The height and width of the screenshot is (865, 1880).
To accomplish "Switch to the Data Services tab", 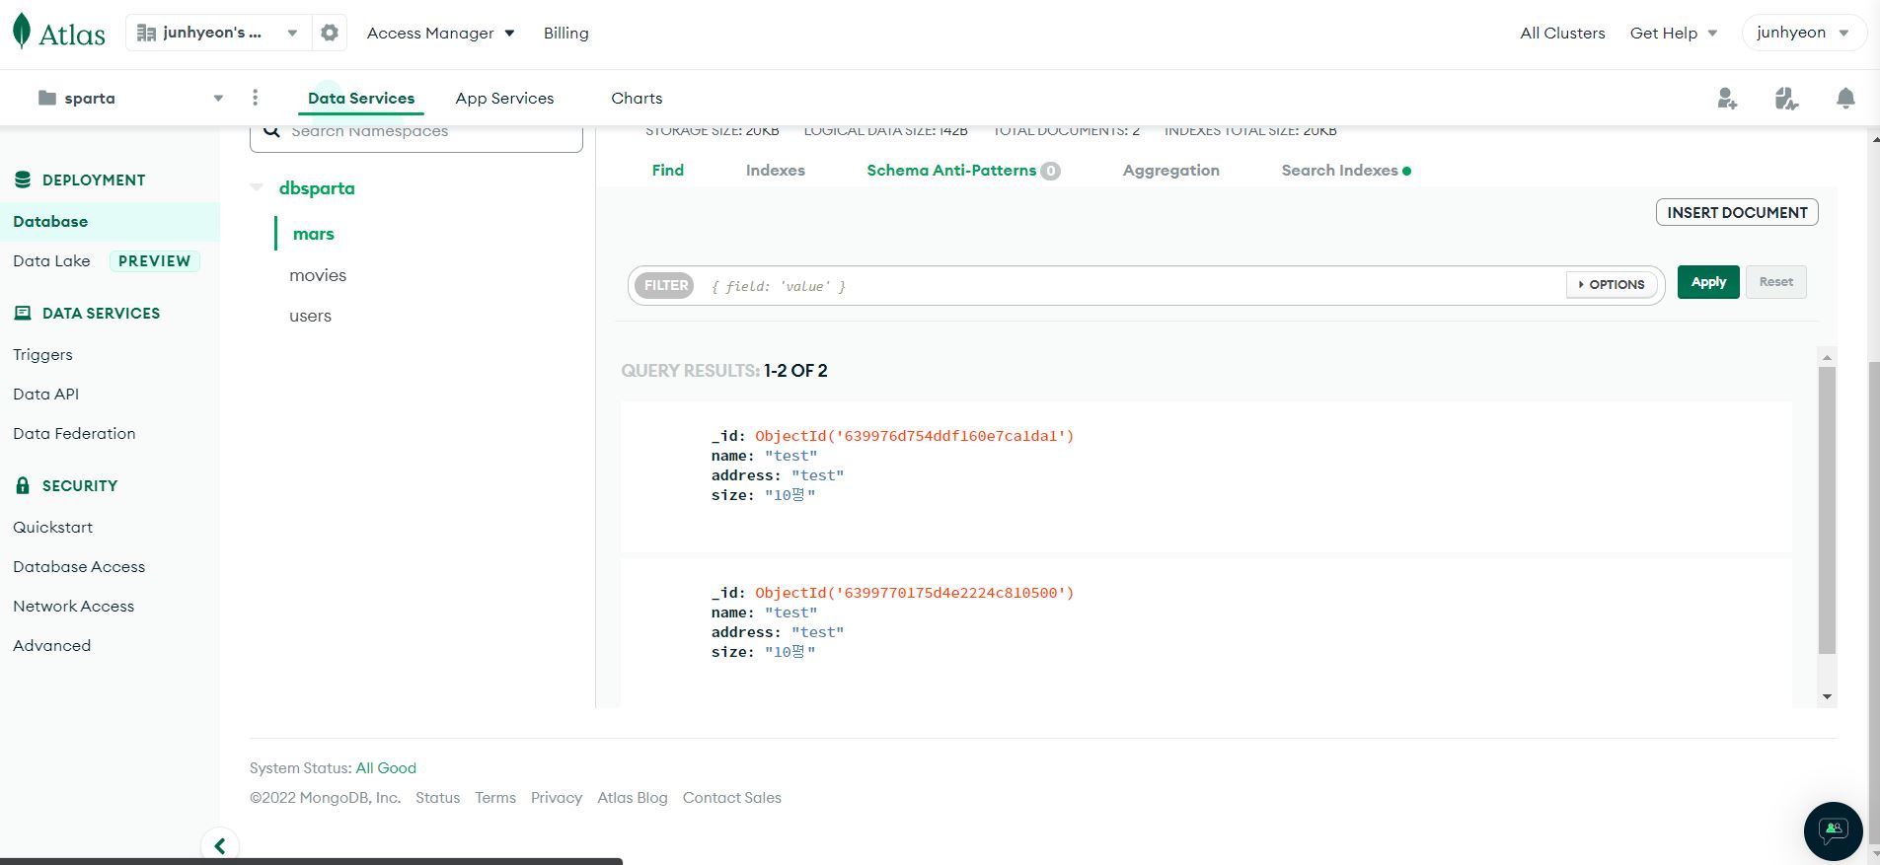I will coord(361,98).
